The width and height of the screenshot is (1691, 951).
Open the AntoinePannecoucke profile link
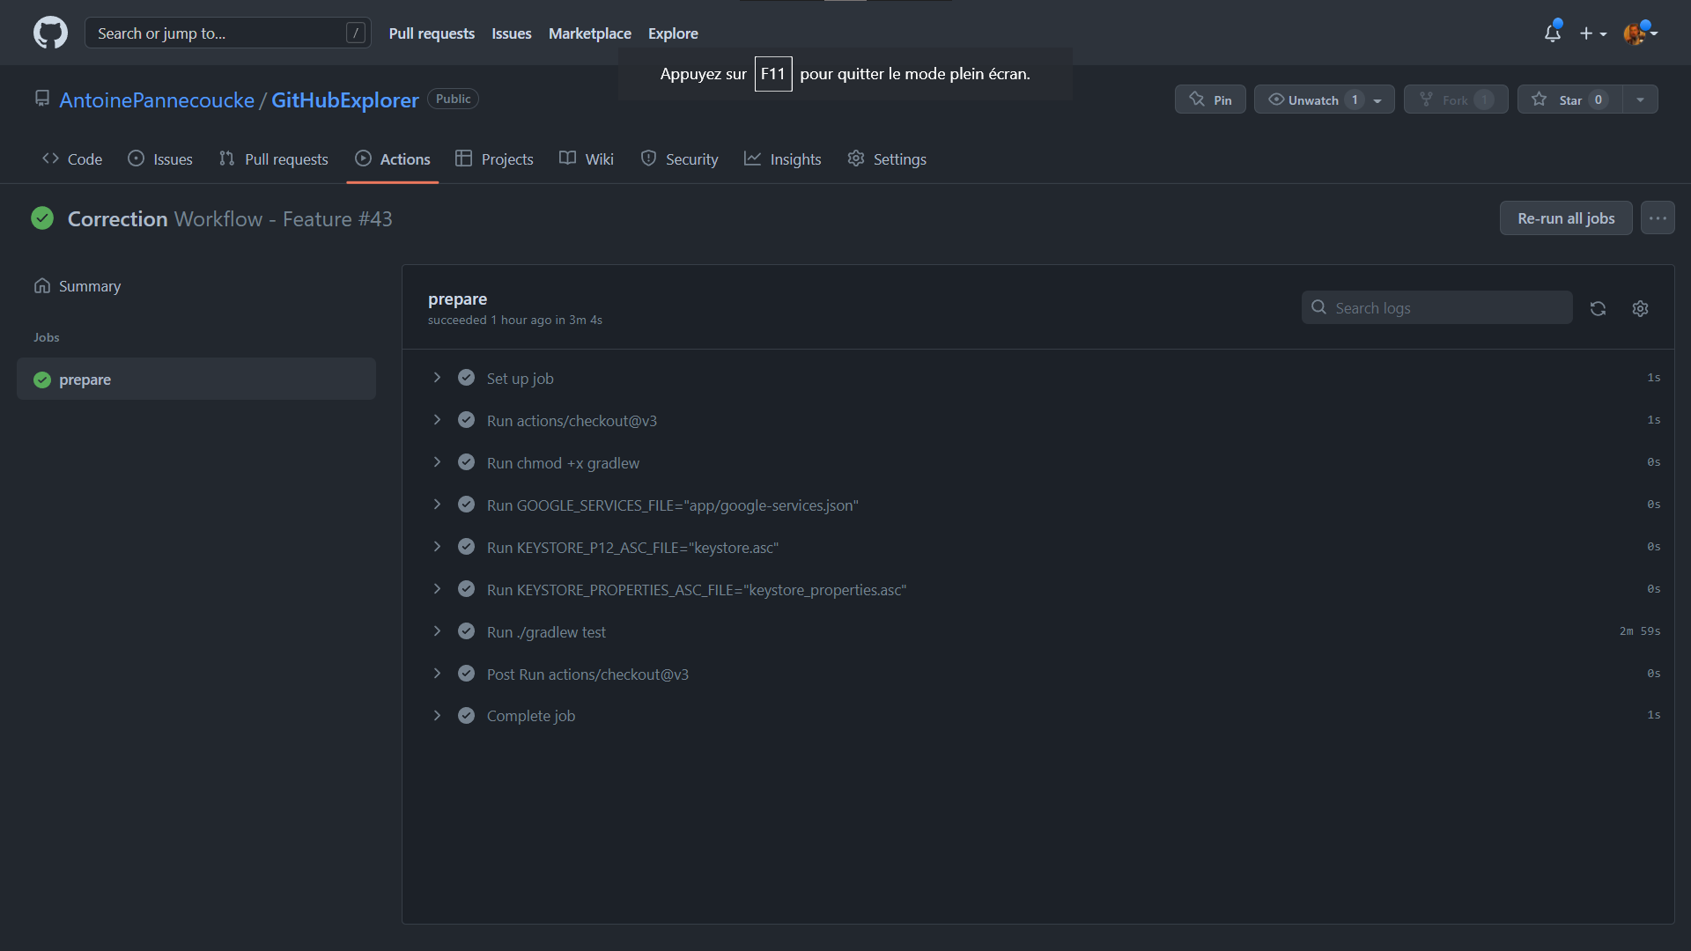tap(157, 100)
